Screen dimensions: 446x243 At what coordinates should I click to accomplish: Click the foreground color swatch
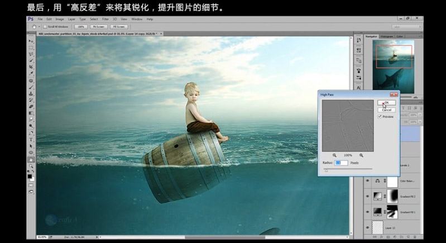[30, 177]
